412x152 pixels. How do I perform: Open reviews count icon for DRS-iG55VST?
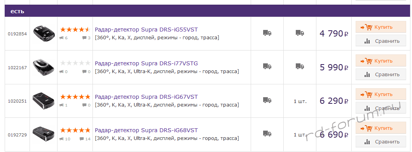click(61, 38)
